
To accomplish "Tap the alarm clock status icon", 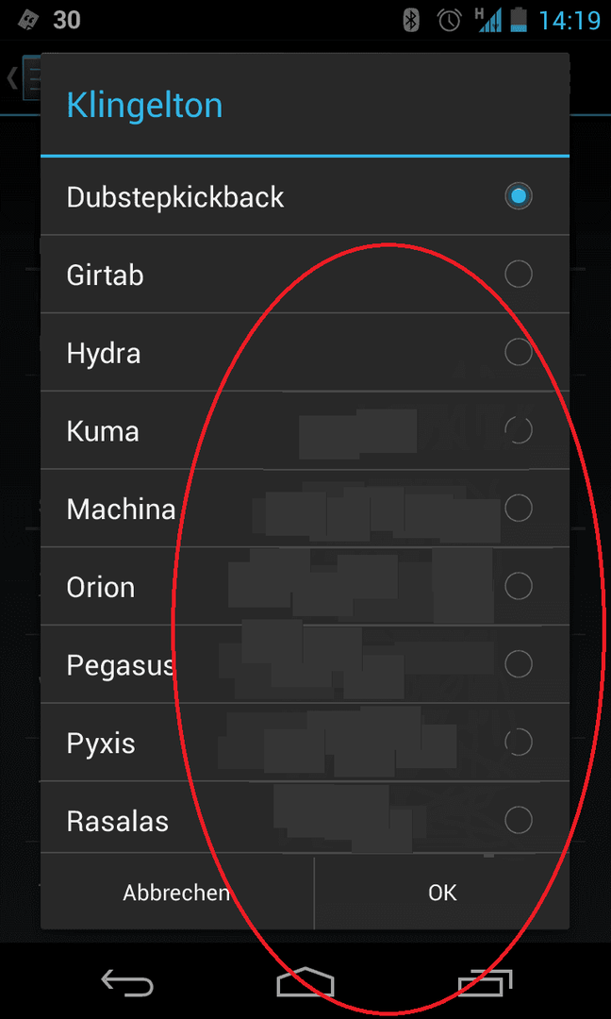I will click(x=450, y=20).
